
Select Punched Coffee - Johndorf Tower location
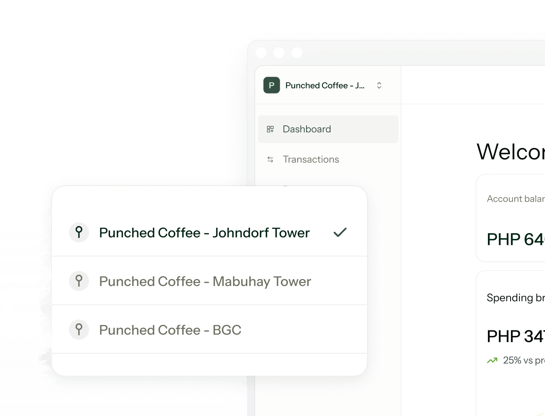tap(204, 233)
